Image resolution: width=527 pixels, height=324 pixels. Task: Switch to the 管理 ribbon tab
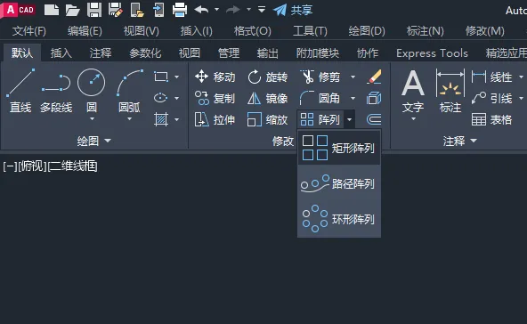[229, 53]
